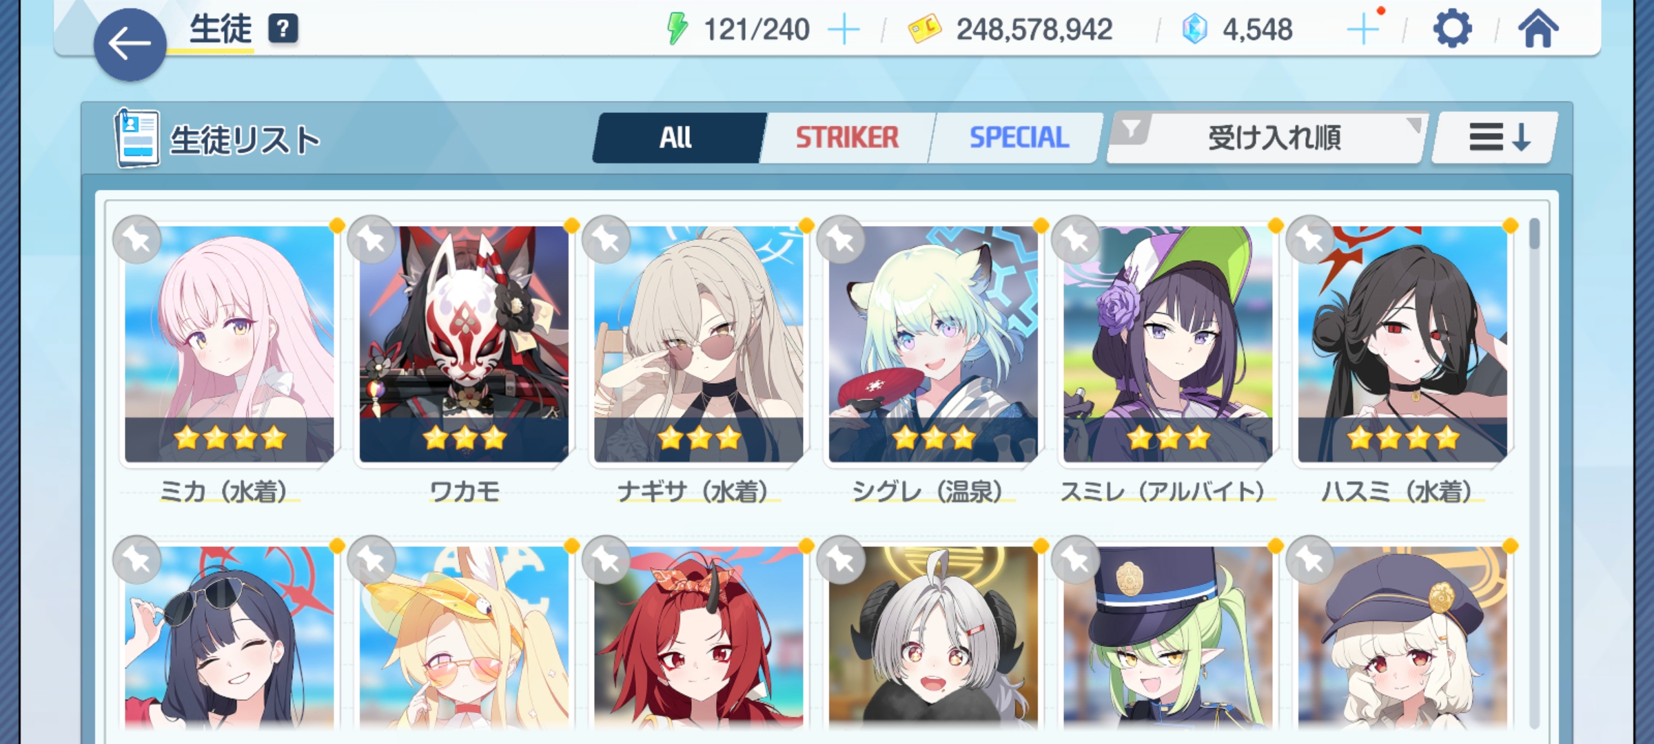The width and height of the screenshot is (1654, 744).
Task: Toggle pin on ミカ（水着）
Action: tap(137, 240)
